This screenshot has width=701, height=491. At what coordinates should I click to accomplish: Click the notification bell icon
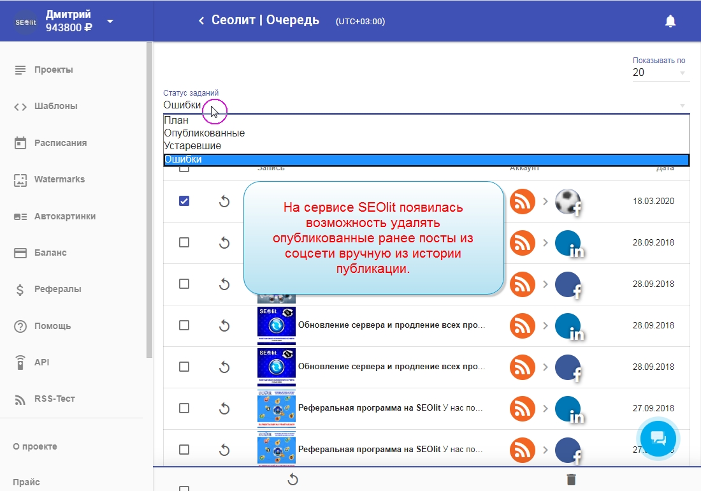coord(670,21)
